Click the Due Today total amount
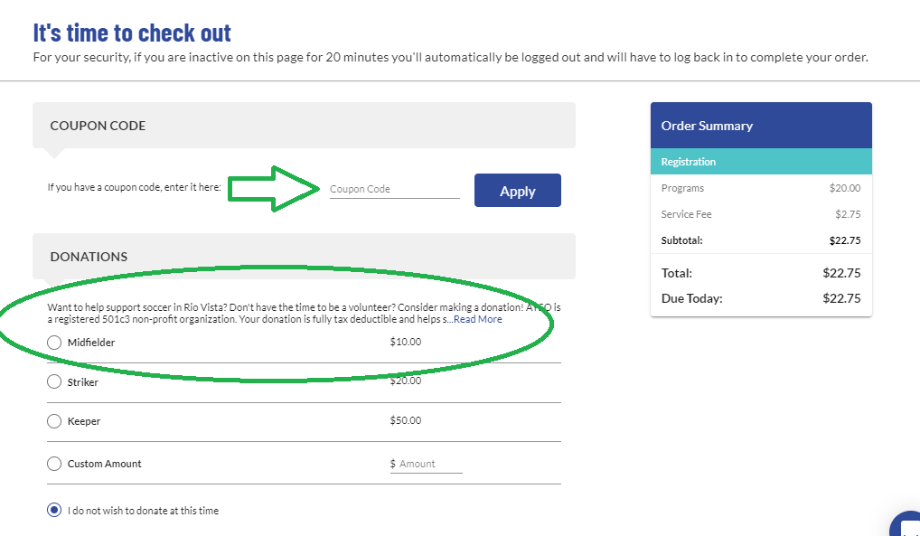This screenshot has width=920, height=536. 841,298
